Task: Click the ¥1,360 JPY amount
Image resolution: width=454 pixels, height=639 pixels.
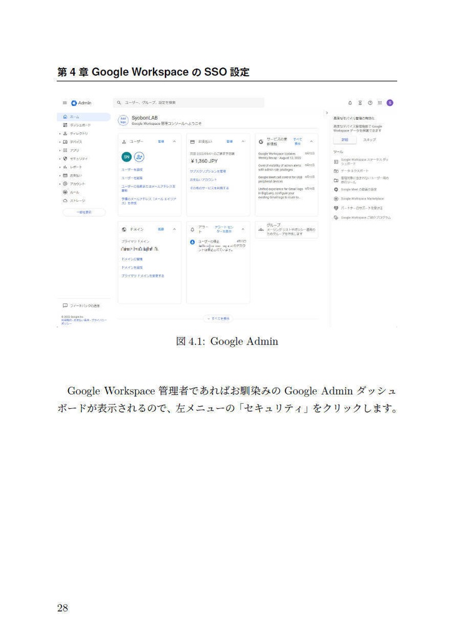Action: pyautogui.click(x=204, y=162)
